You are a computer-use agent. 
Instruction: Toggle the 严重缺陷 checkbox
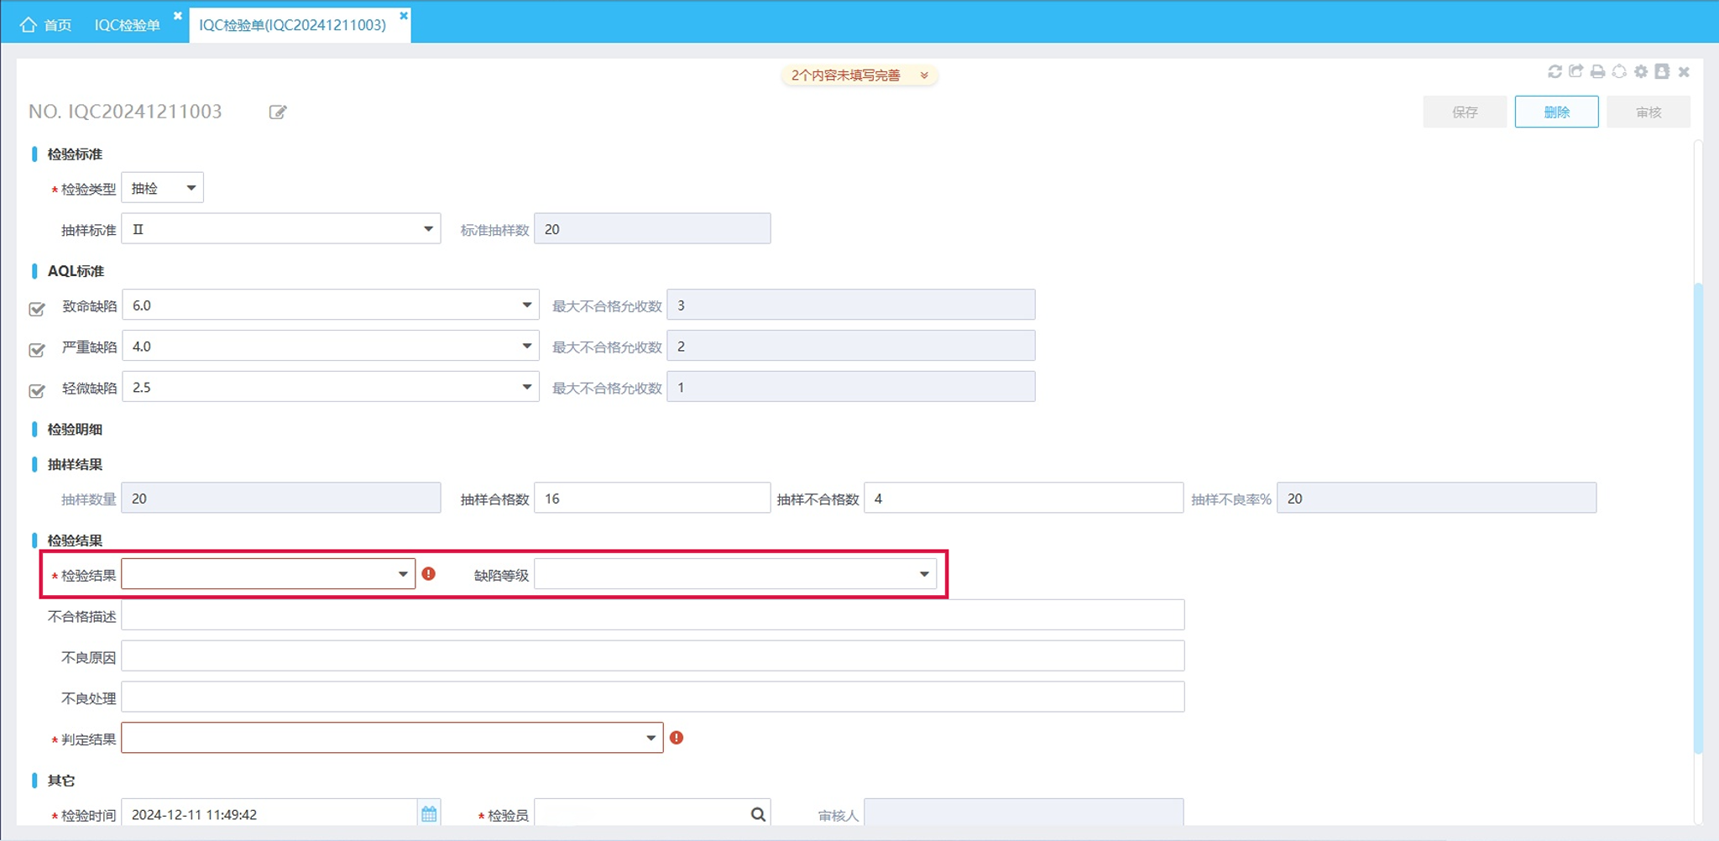[37, 350]
